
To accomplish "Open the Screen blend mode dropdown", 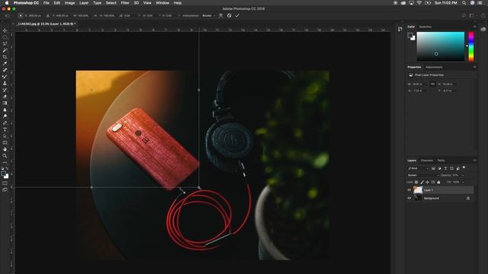I will [x=423, y=175].
